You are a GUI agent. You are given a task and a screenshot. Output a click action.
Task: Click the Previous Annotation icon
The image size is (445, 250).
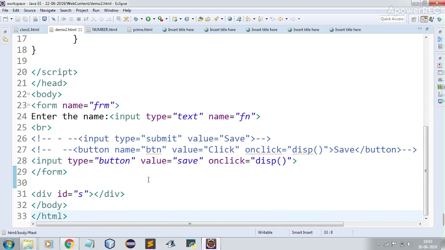tap(260, 19)
